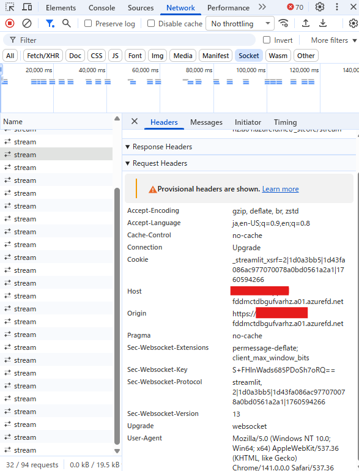
Task: Filter by Other requests
Action: 306,56
